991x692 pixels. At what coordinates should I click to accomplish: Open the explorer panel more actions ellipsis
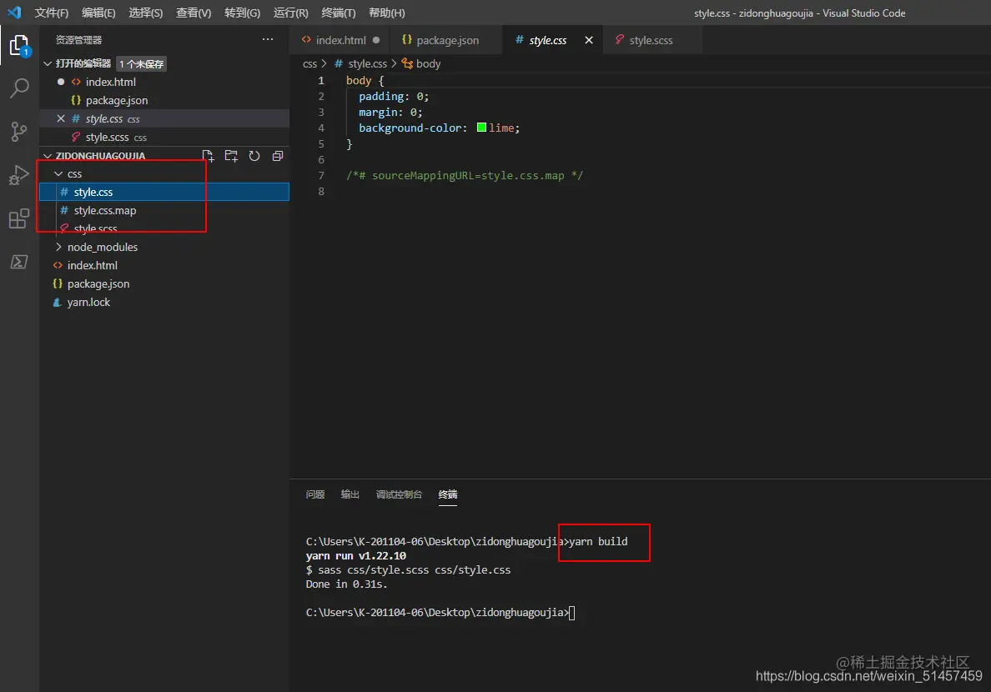pos(268,39)
